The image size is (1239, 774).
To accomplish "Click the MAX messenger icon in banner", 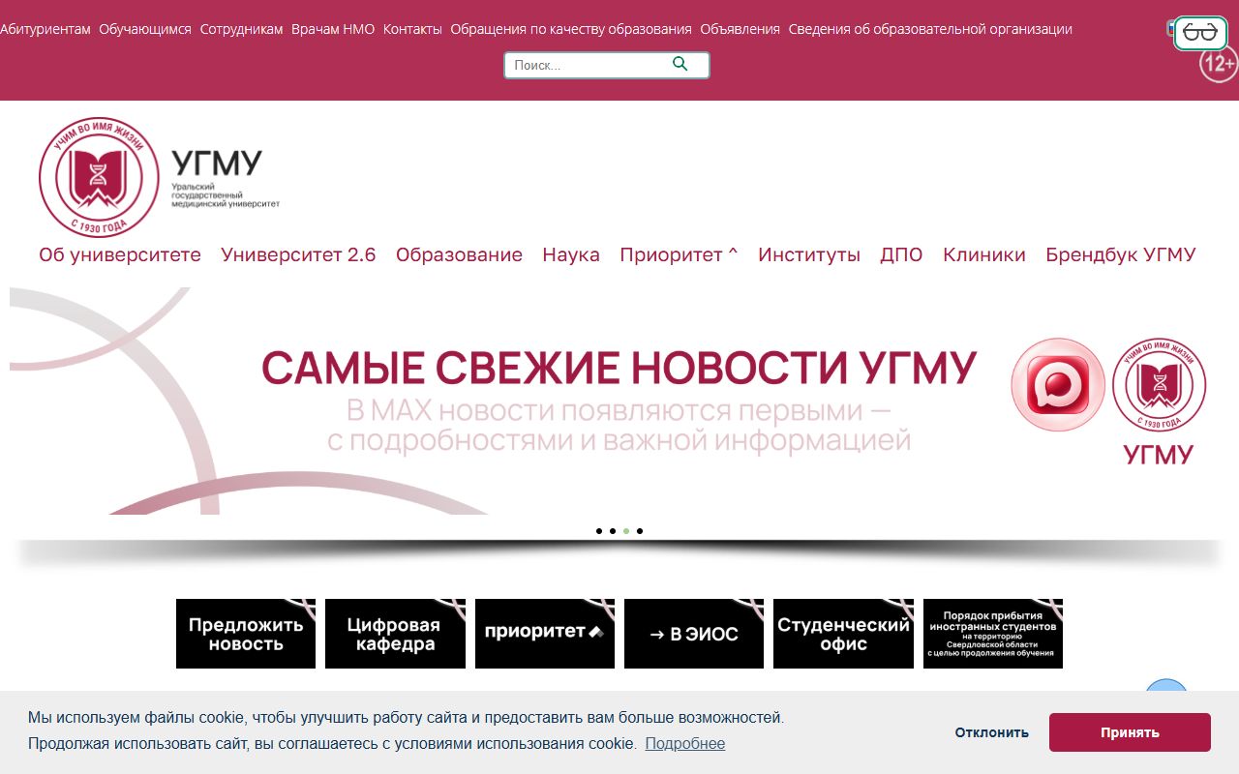I will coord(1058,384).
